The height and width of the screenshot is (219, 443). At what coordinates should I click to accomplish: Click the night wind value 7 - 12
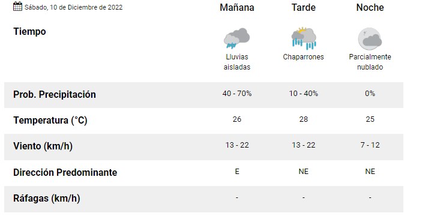pyautogui.click(x=370, y=145)
